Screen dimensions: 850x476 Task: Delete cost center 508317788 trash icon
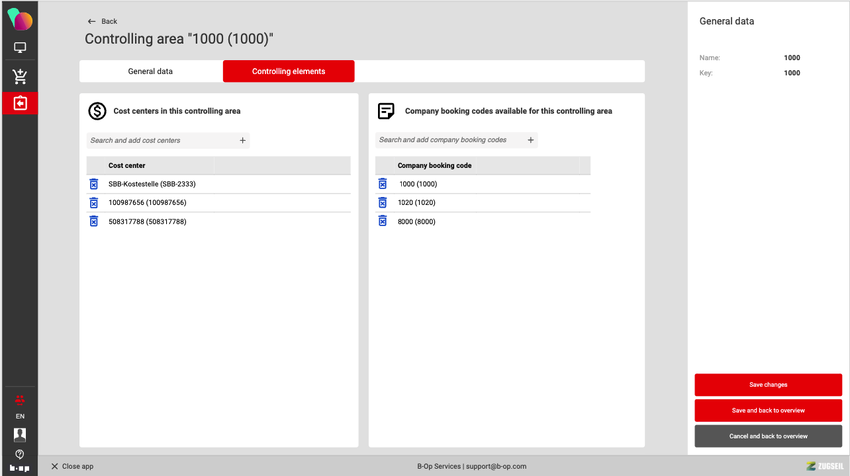pos(93,221)
